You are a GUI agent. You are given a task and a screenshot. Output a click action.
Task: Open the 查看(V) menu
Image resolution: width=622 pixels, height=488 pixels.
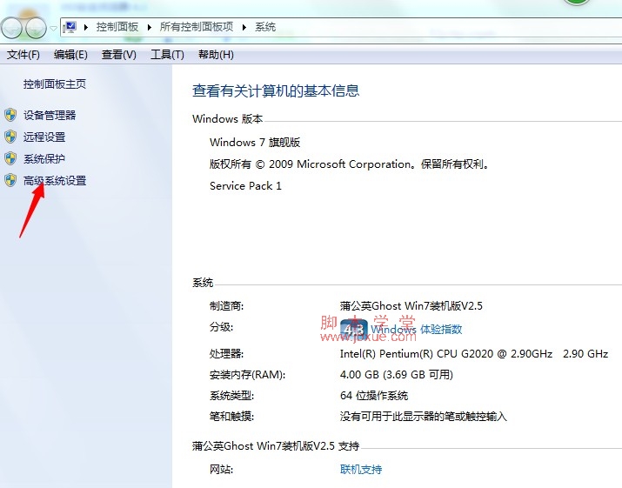(x=118, y=54)
